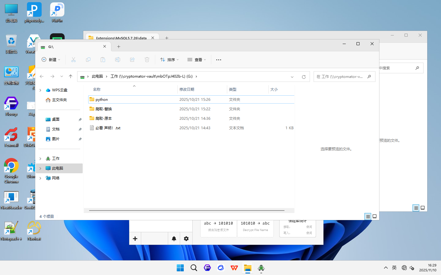Click the Rename icon in toolbar

118,60
